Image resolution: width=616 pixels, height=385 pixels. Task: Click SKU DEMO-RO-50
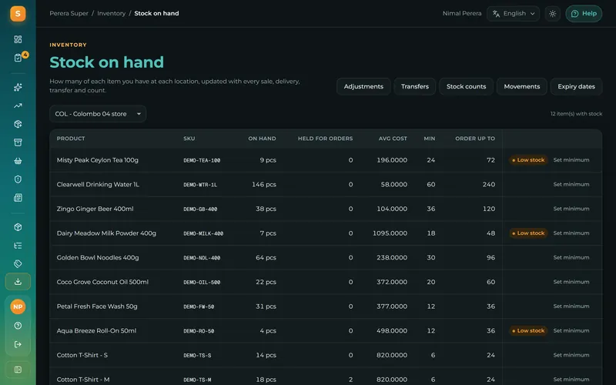pos(199,331)
